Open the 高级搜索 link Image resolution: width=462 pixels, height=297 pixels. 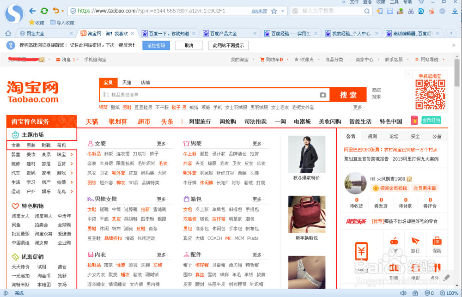[376, 93]
